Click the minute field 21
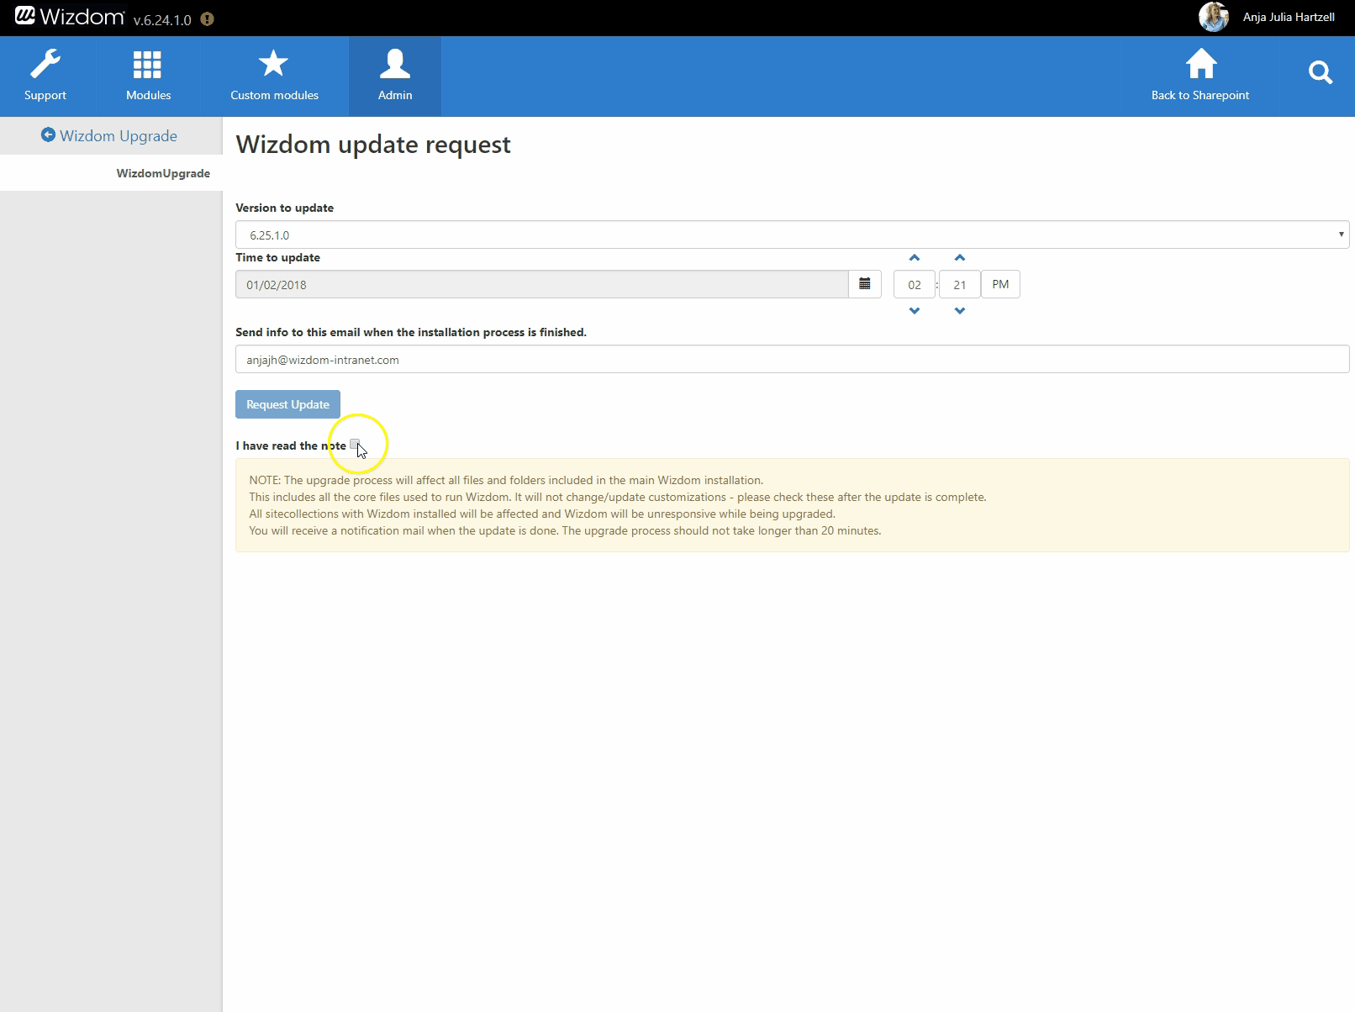The width and height of the screenshot is (1355, 1012). [960, 285]
